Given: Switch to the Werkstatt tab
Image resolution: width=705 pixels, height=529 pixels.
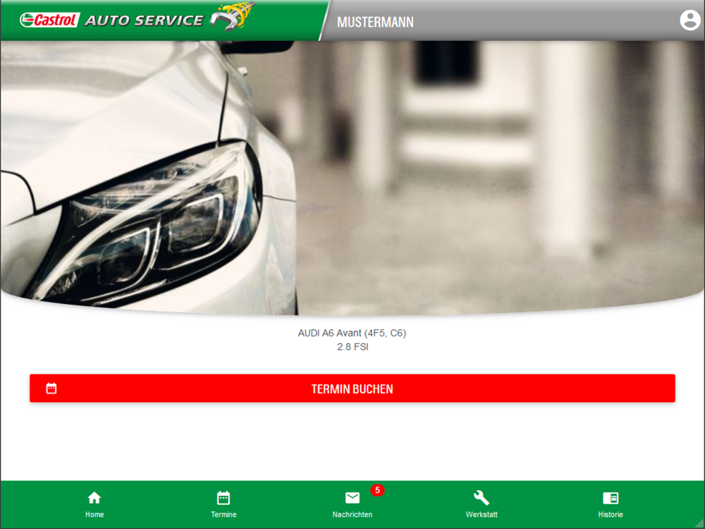Looking at the screenshot, I should pyautogui.click(x=482, y=504).
